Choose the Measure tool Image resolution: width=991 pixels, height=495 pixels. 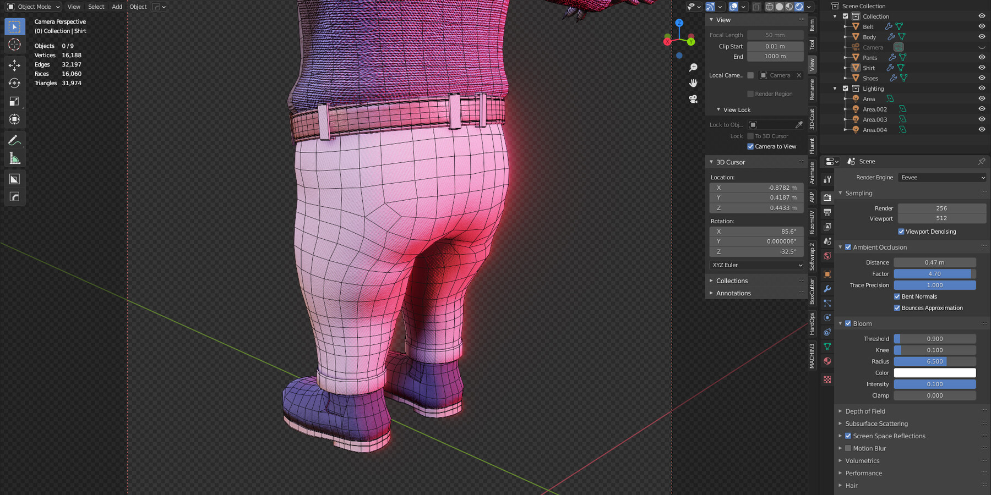pos(14,159)
